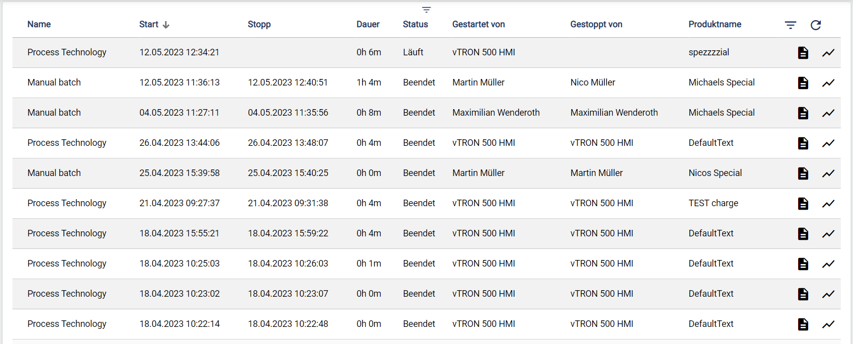Show trend chart for spezzzzial batch
The image size is (853, 344).
click(828, 53)
